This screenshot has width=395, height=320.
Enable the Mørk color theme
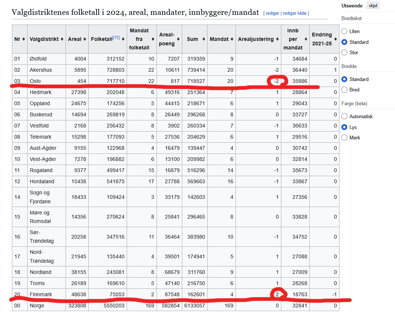345,138
